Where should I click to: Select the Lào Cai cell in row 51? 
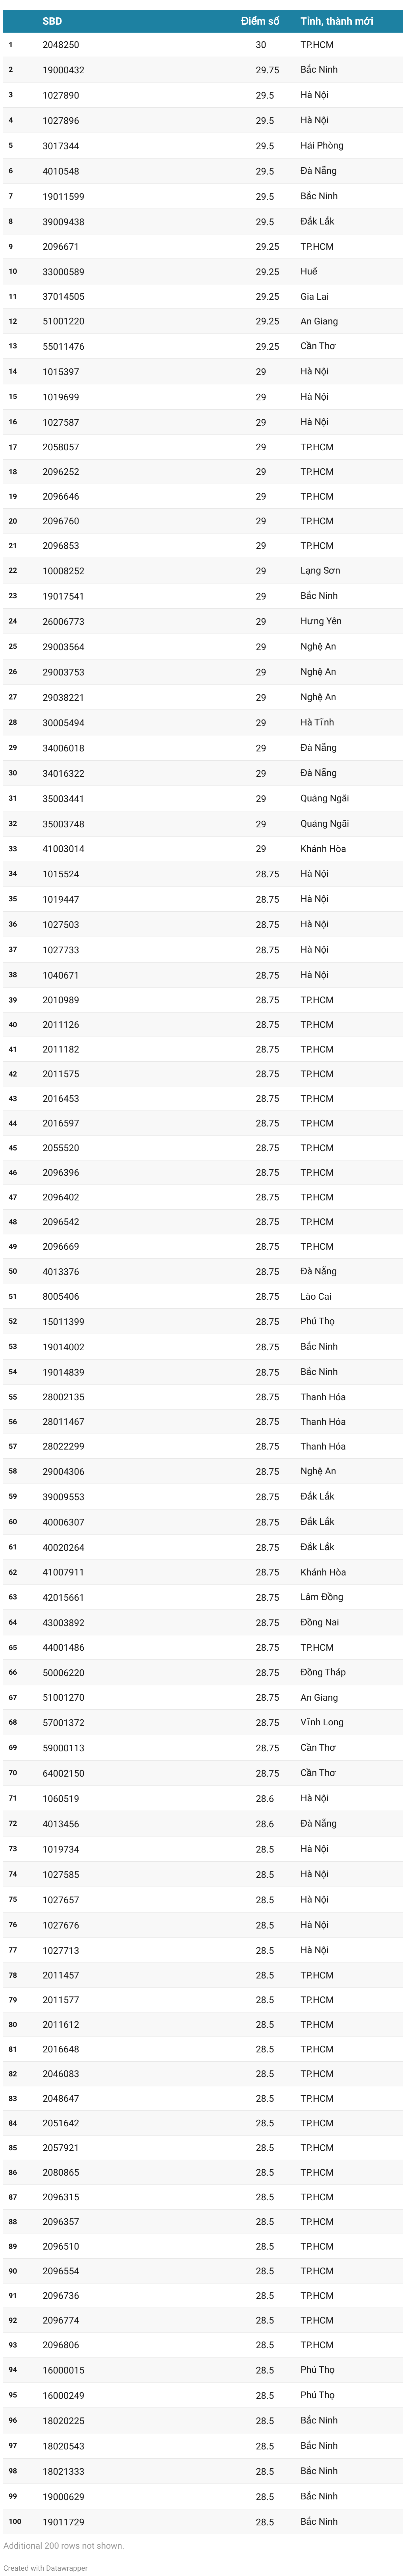tap(316, 1296)
